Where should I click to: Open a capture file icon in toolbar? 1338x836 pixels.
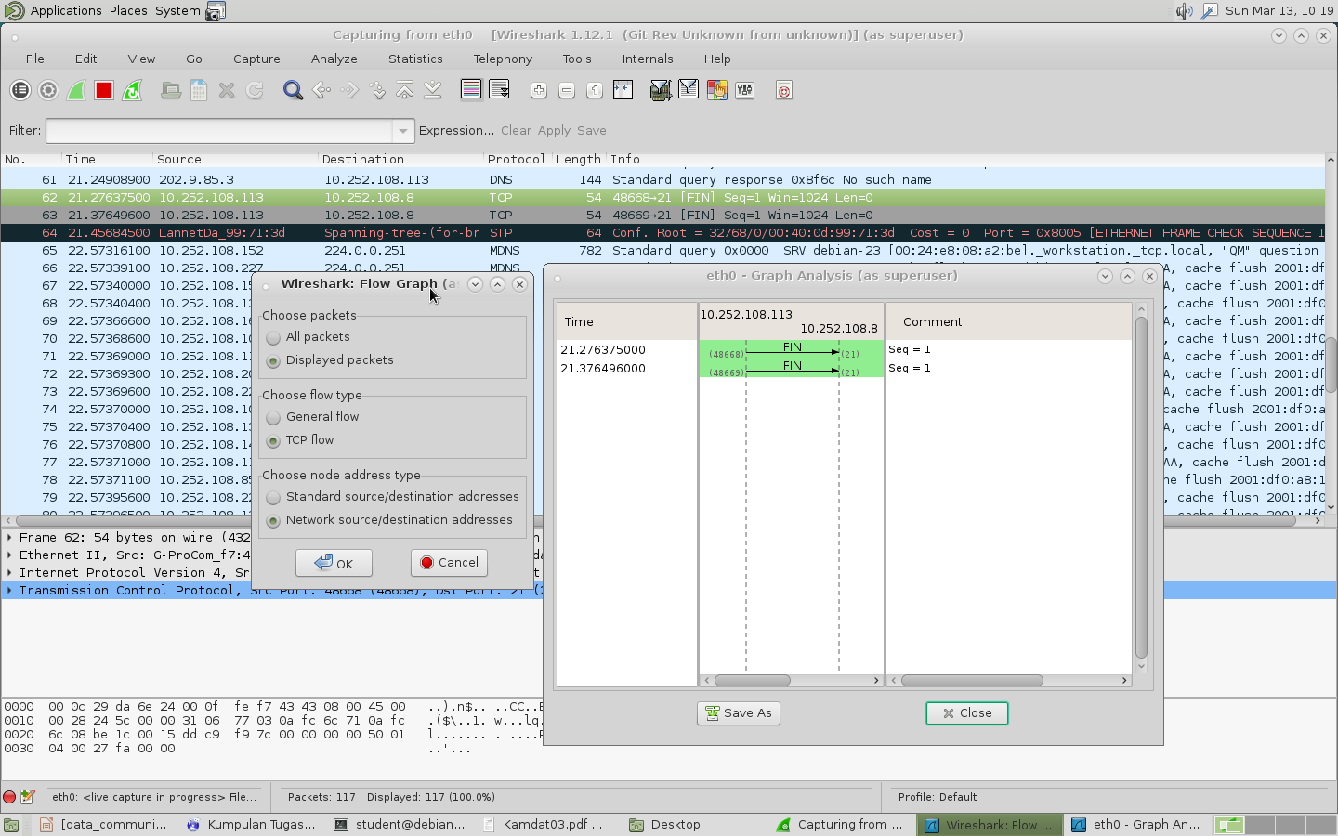171,90
